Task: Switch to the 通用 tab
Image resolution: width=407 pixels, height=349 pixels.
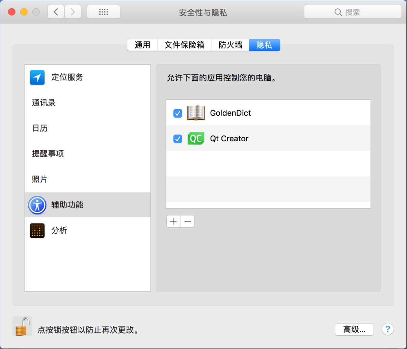Action: click(142, 45)
